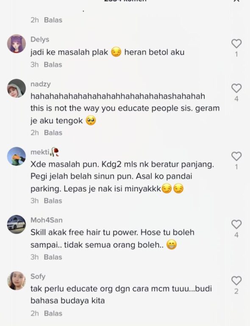
Task: Like Delys's comment with the heart icon
Action: coord(236,44)
